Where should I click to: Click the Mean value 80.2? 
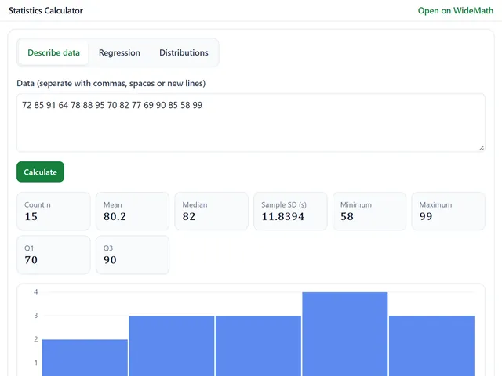click(x=115, y=216)
